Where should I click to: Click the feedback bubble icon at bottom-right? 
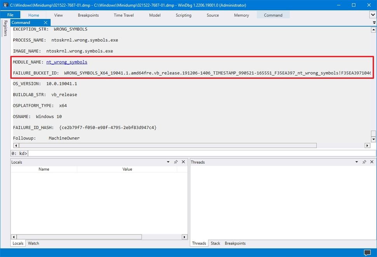tap(367, 252)
